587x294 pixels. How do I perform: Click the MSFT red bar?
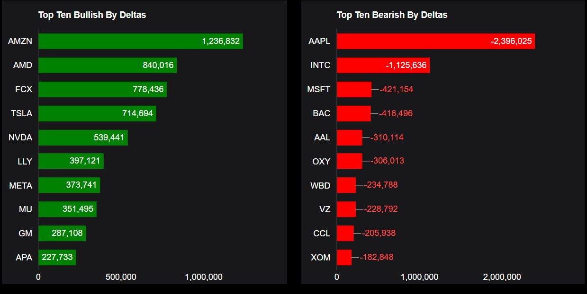point(354,89)
